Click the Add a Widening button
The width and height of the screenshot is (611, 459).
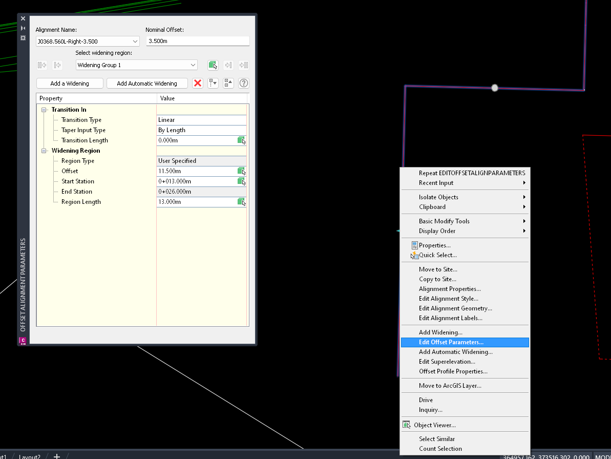(69, 83)
